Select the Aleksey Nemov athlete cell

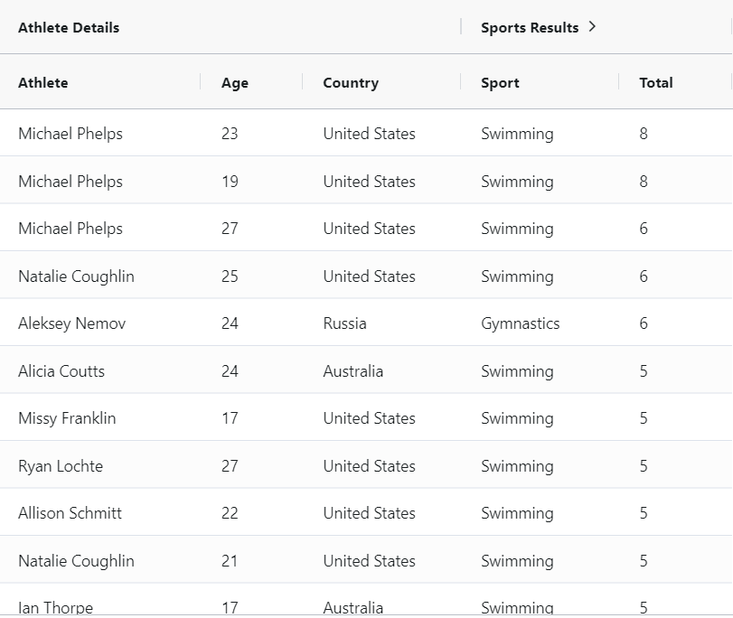click(x=71, y=323)
